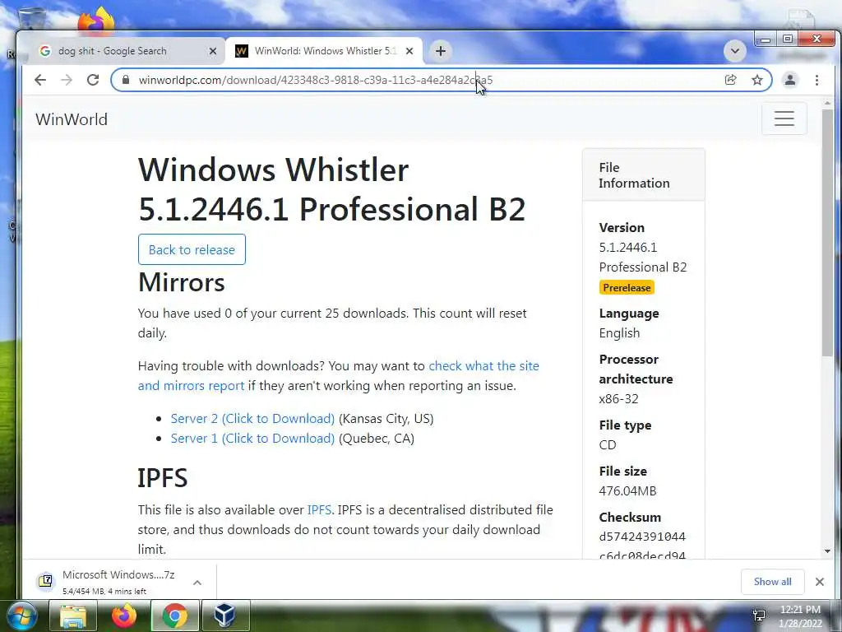Click the Windows Whistler page heading

click(332, 189)
